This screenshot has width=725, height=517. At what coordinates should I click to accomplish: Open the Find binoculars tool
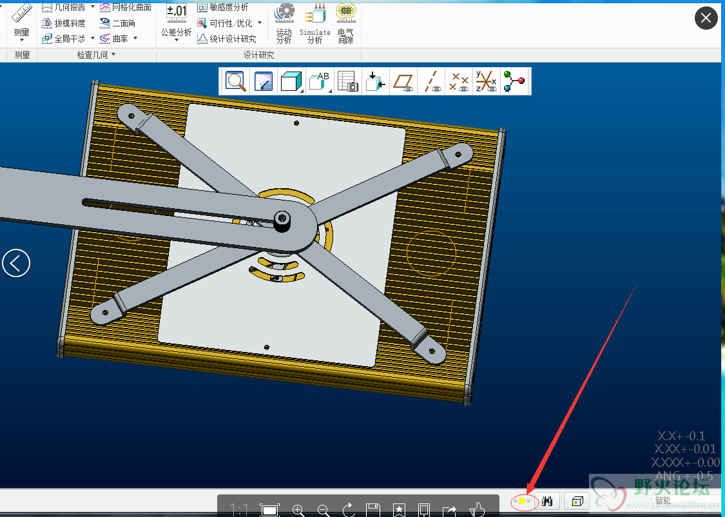[548, 502]
